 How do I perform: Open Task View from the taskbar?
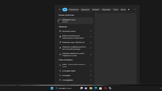click(x=81, y=88)
